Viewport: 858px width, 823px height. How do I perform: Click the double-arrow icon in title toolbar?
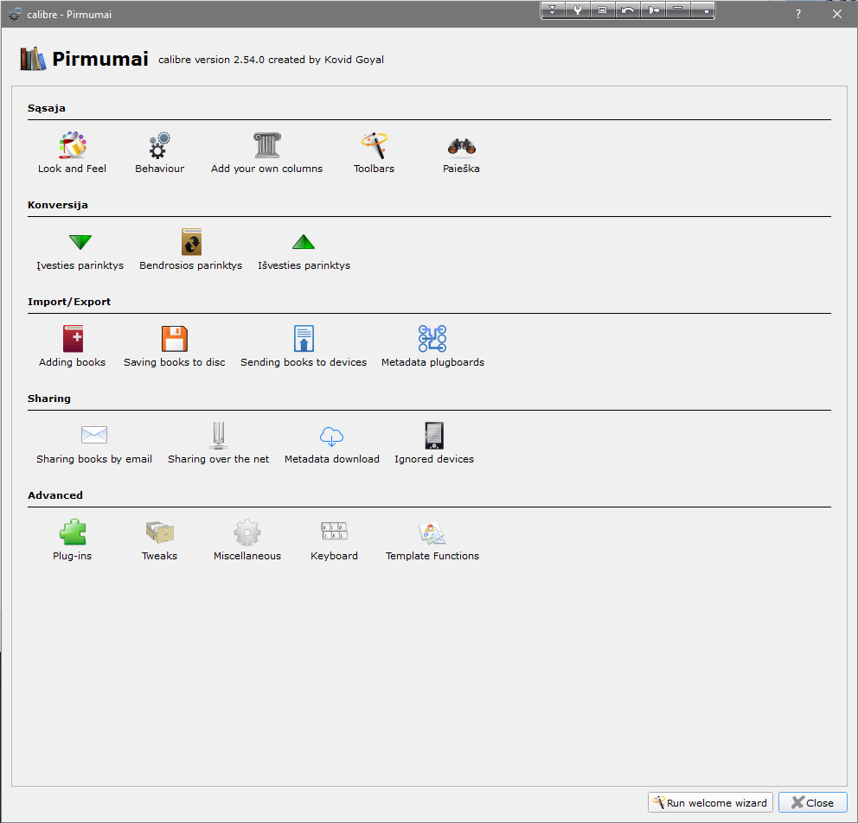tap(553, 10)
